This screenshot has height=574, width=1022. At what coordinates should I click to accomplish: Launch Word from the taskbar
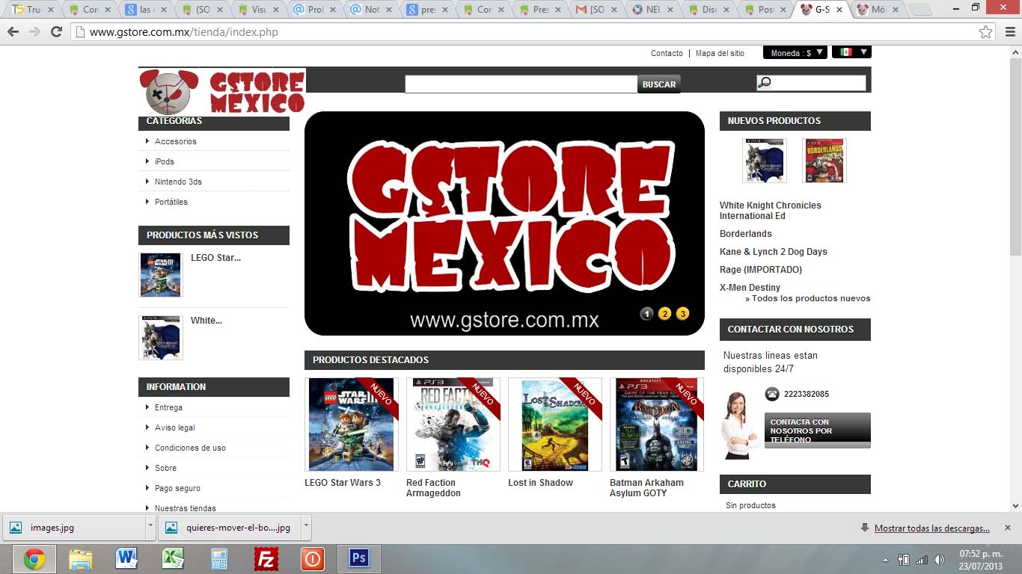point(127,559)
